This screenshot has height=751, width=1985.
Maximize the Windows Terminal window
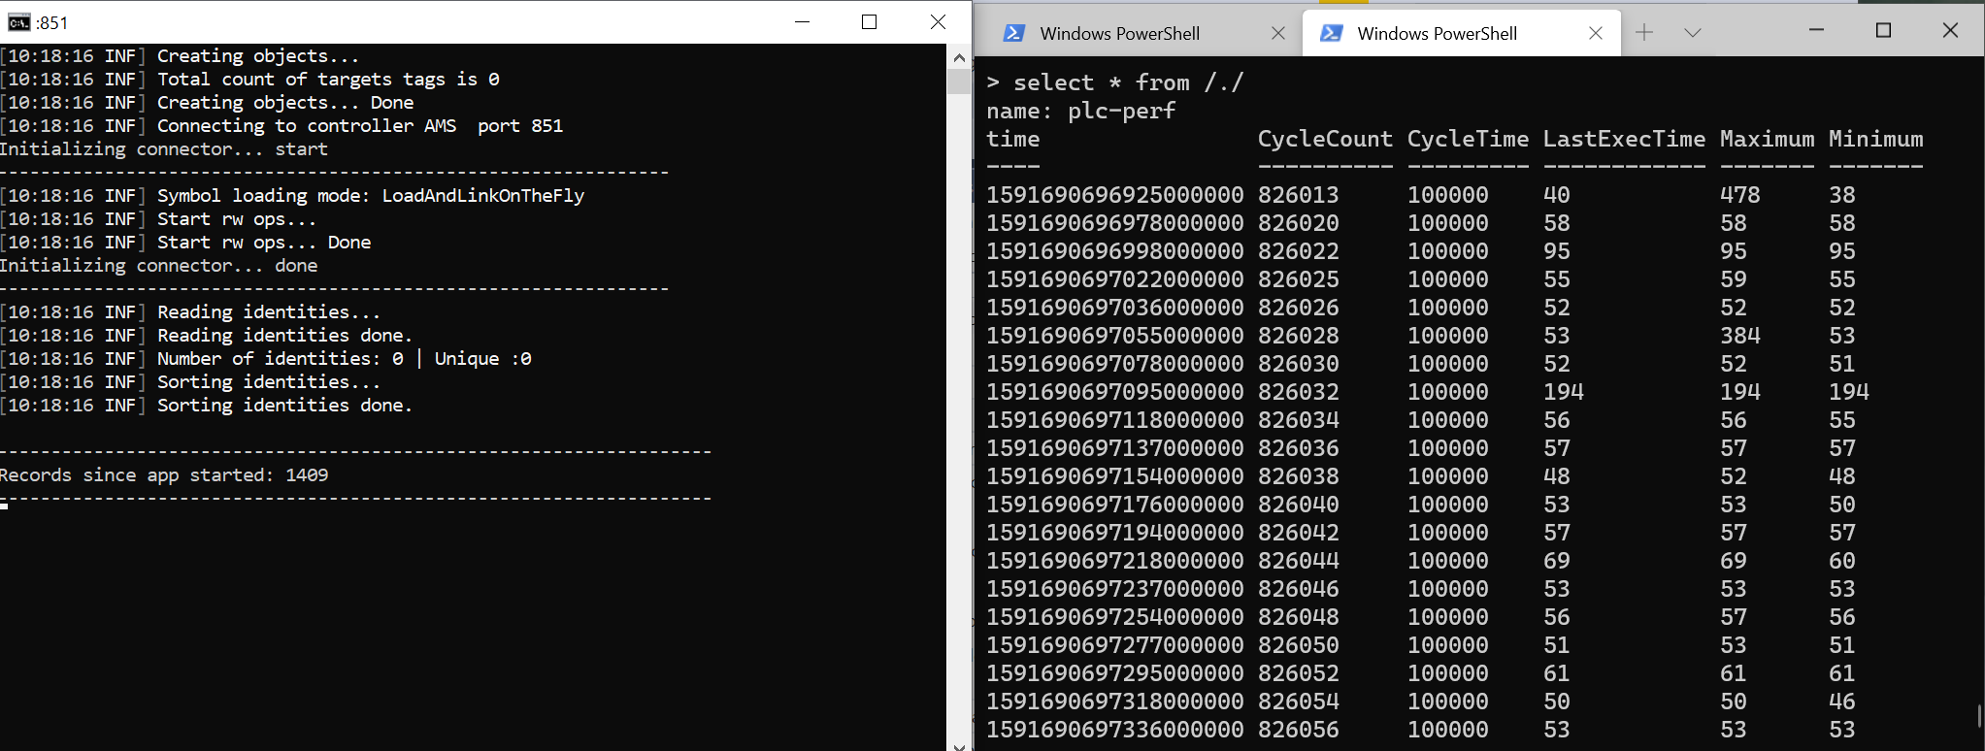1884,30
